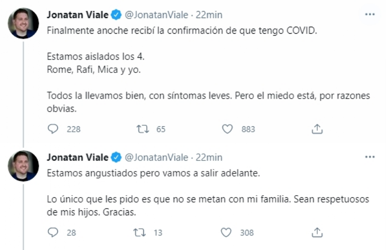Open @JonatanViale handle on second tweet
Image resolution: width=386 pixels, height=250 pixels.
[x=156, y=157]
